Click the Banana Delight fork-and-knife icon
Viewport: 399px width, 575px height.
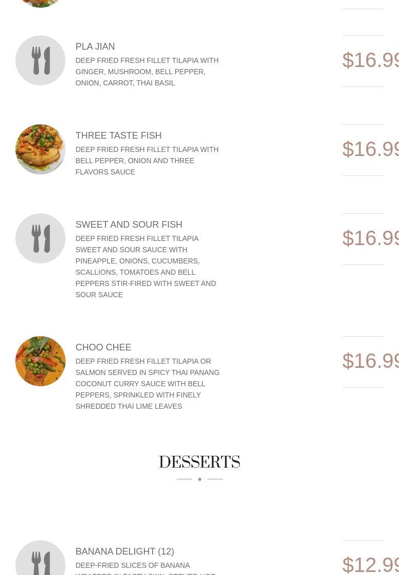pos(40,558)
